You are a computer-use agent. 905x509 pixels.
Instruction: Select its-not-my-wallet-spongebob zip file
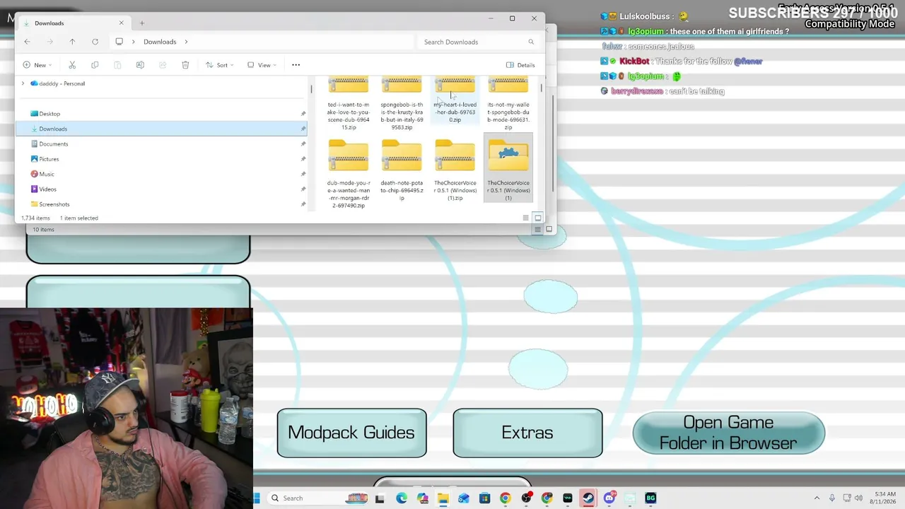pos(508,103)
